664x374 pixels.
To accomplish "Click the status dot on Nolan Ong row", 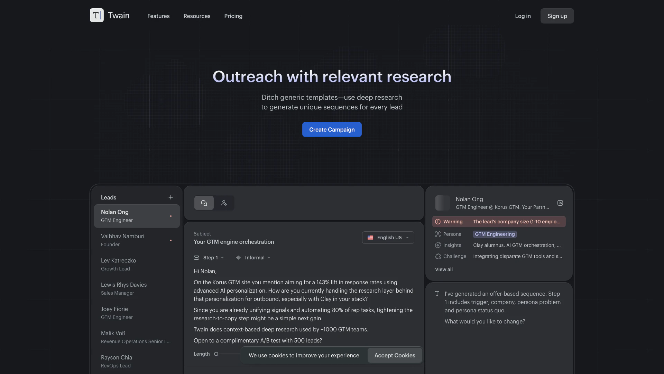I will pos(170,216).
